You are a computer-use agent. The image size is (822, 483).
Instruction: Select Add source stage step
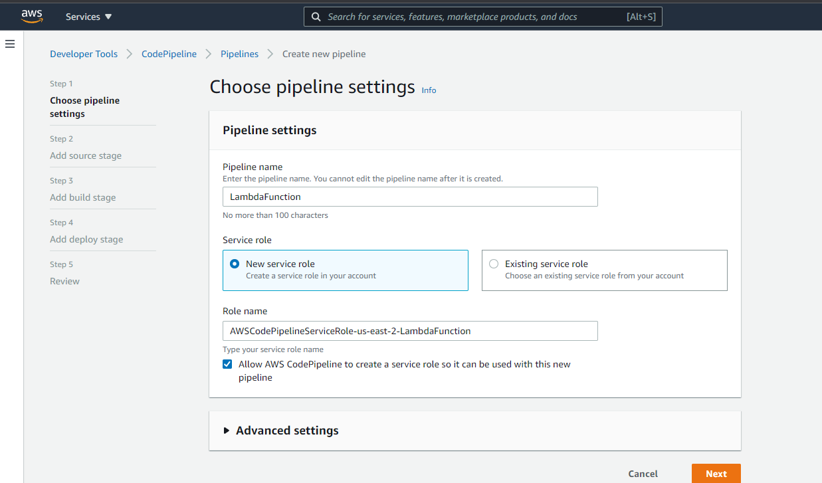pos(86,155)
